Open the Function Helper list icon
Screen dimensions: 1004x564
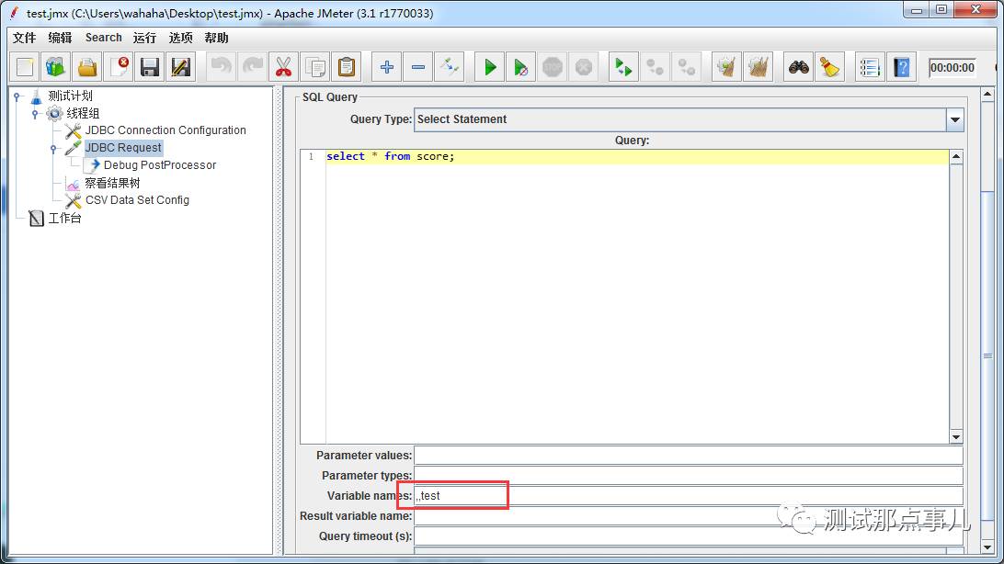coord(870,67)
